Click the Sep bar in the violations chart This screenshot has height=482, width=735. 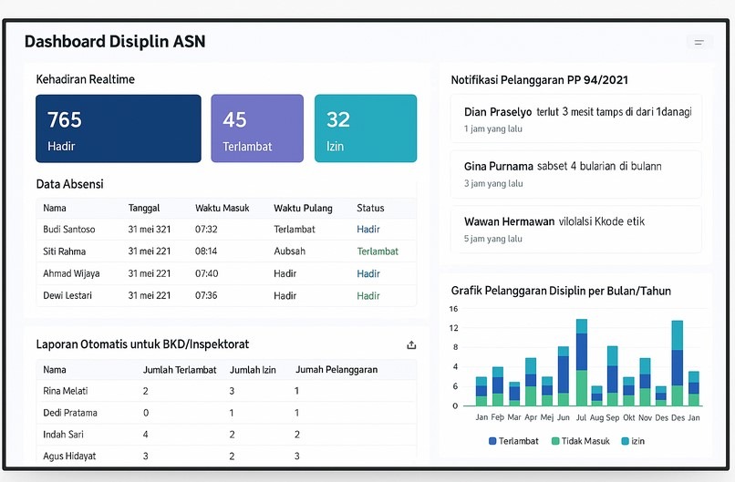613,375
